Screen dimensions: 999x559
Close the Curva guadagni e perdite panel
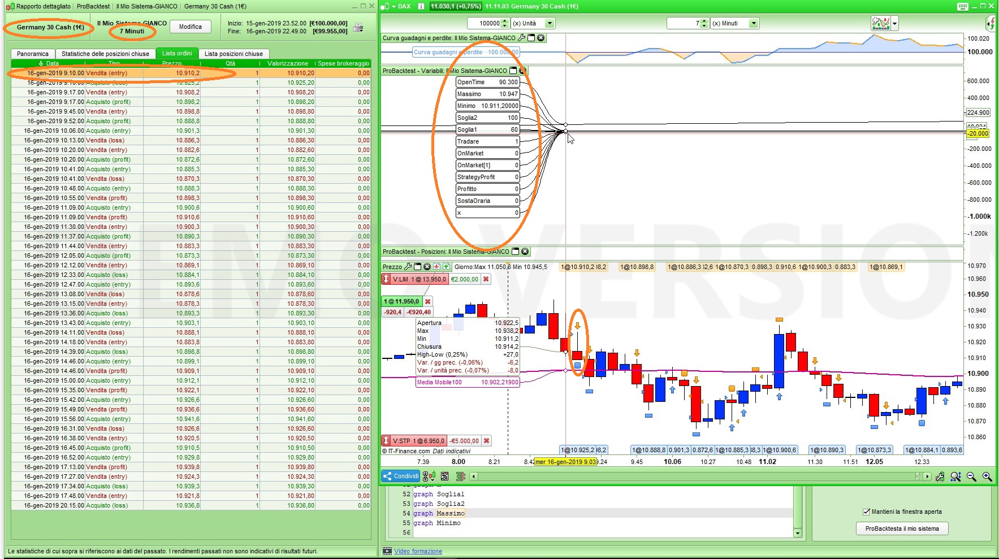[x=541, y=38]
